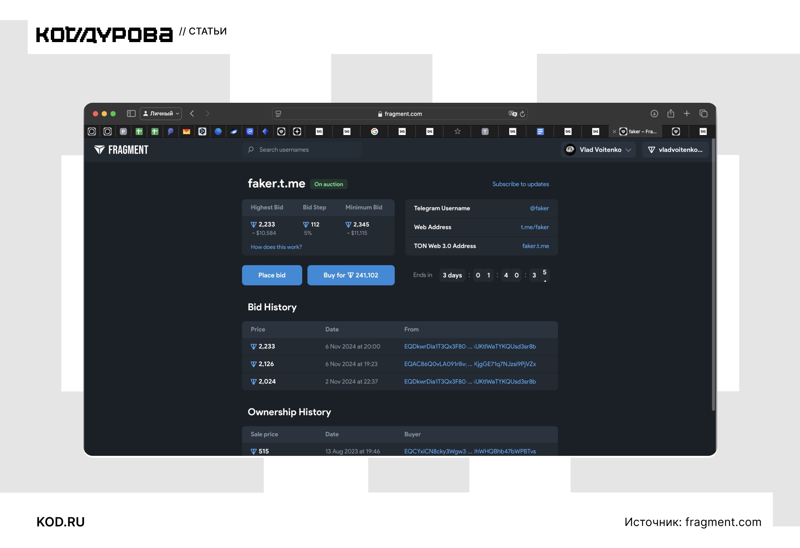Open bidder address for 2,233 bid
Image resolution: width=800 pixels, height=548 pixels.
pyautogui.click(x=470, y=347)
